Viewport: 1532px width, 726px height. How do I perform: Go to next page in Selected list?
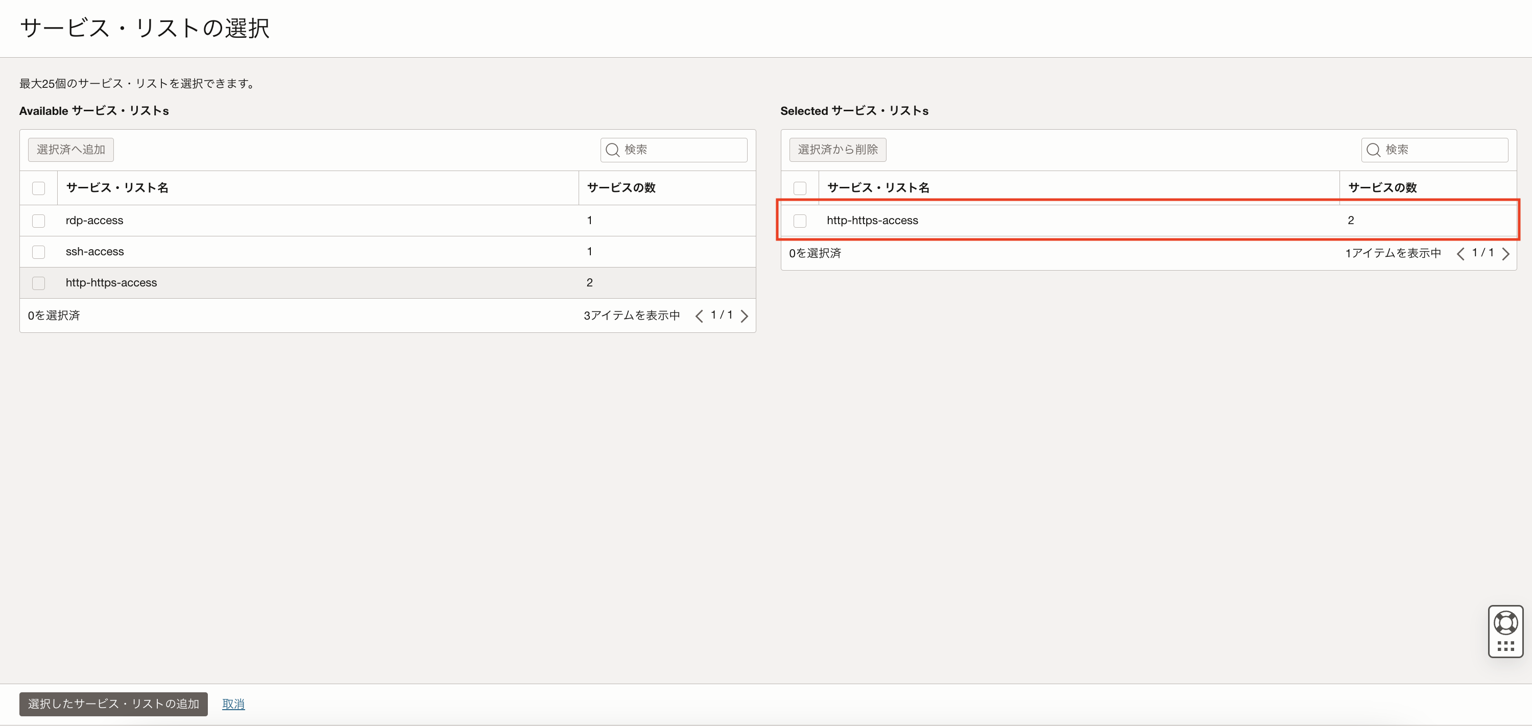coord(1505,254)
